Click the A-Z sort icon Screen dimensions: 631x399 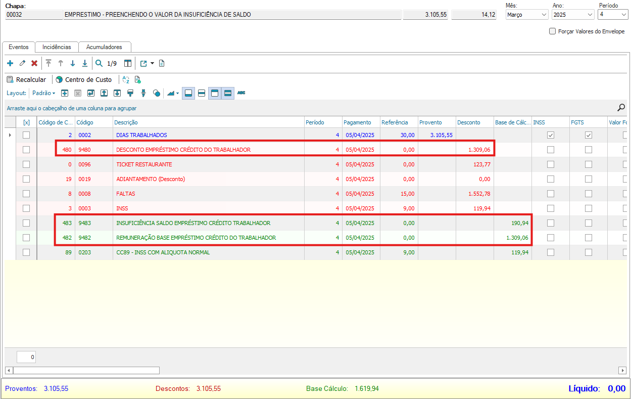pos(126,80)
